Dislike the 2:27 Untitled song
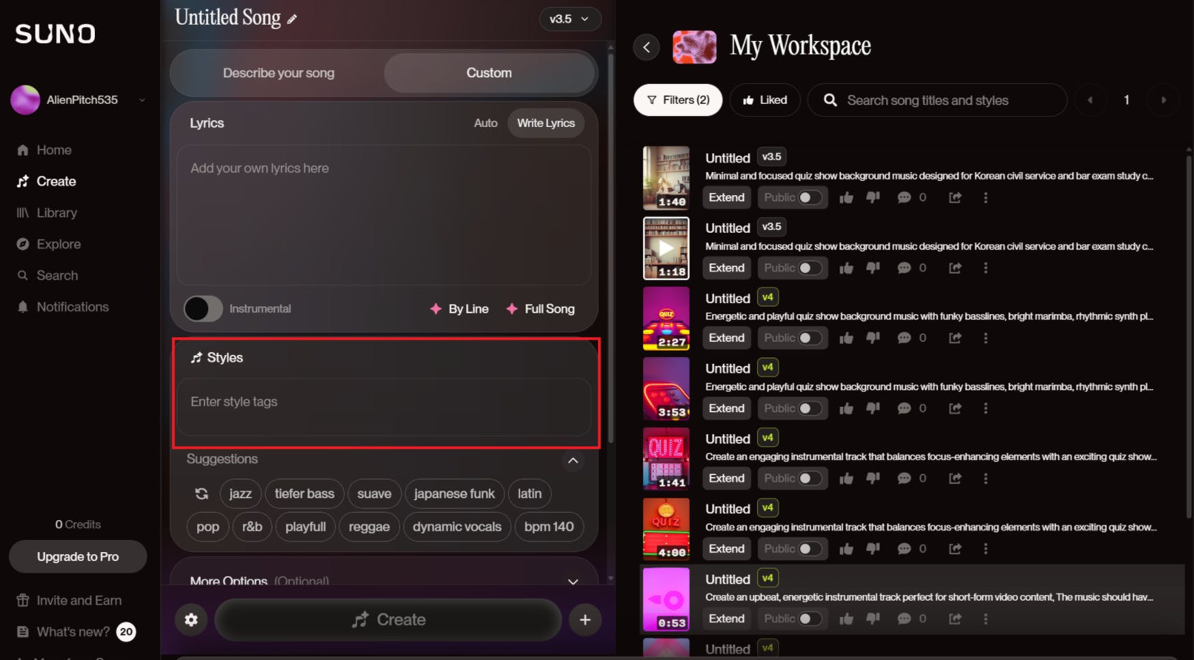Screen dimensions: 1194x660 (873, 338)
